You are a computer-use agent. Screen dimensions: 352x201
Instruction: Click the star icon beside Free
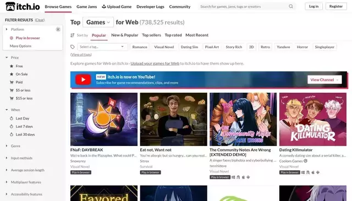pos(12,66)
